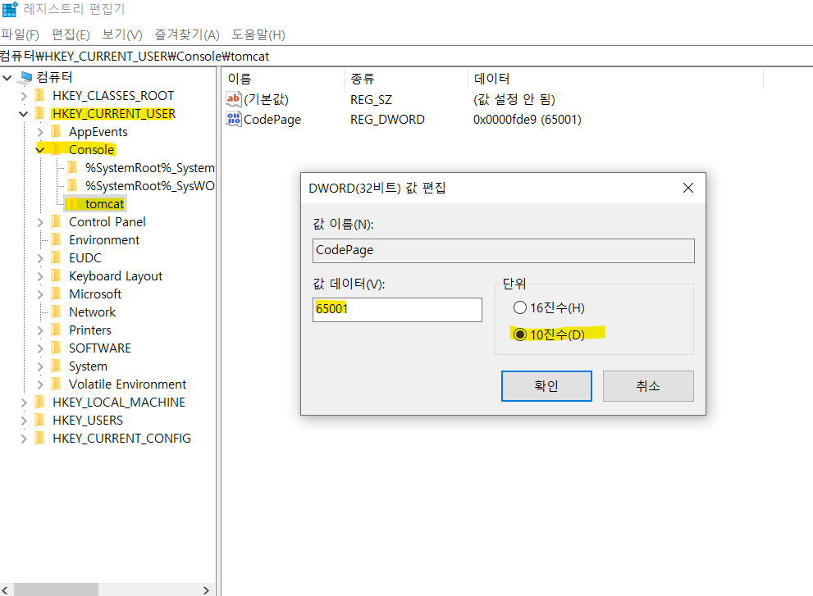Expand Printers key chevron
This screenshot has height=596, width=813.
40,330
